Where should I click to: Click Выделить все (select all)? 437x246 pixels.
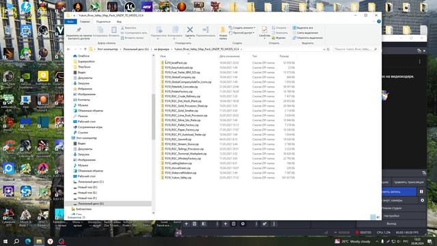(x=302, y=28)
